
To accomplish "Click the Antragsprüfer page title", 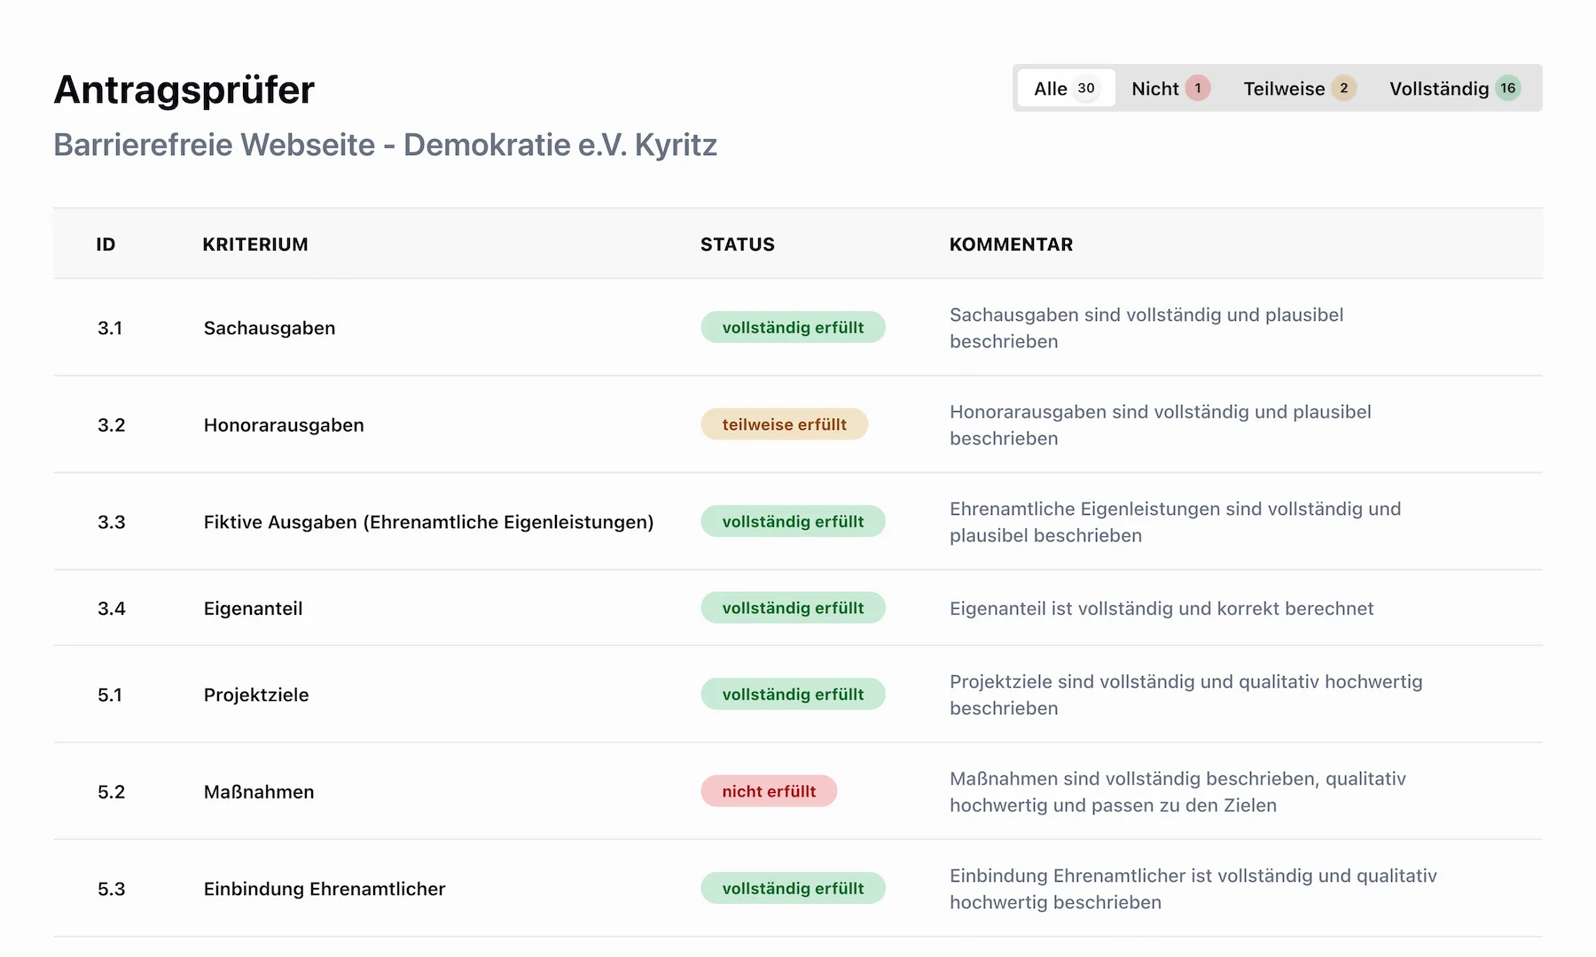I will click(184, 90).
